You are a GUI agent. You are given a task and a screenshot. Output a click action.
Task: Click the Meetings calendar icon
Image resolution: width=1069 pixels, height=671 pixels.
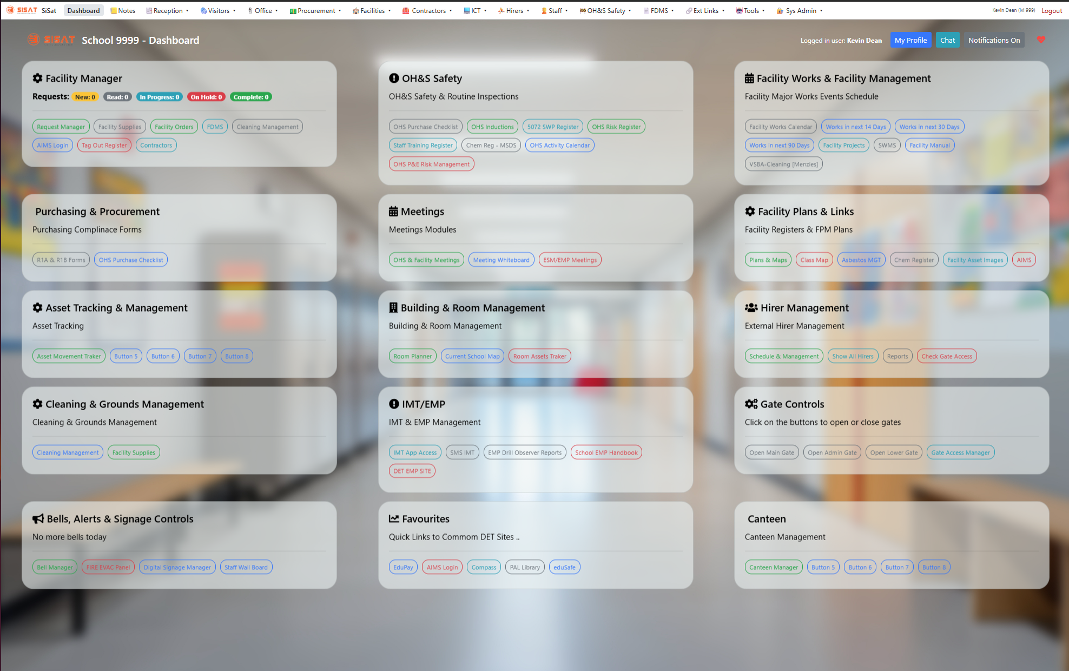[393, 212]
